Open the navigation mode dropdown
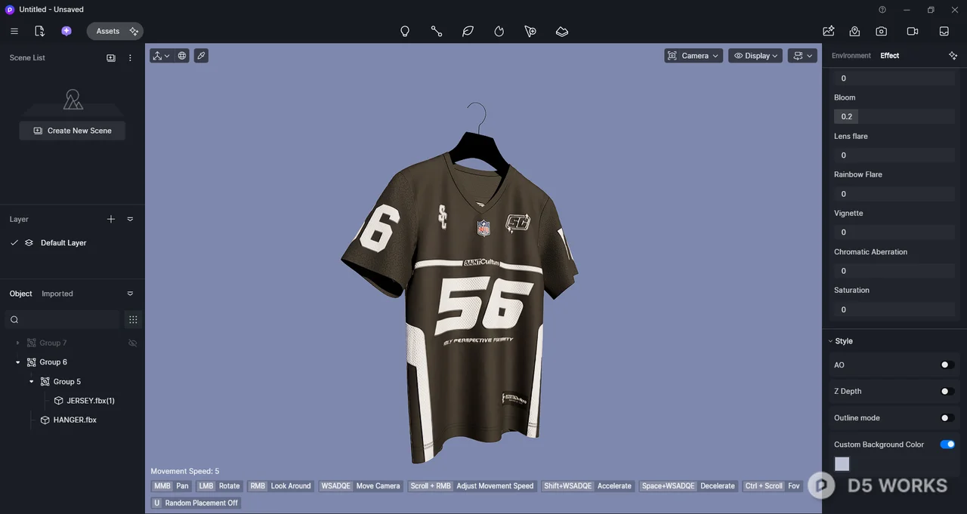 pyautogui.click(x=160, y=56)
